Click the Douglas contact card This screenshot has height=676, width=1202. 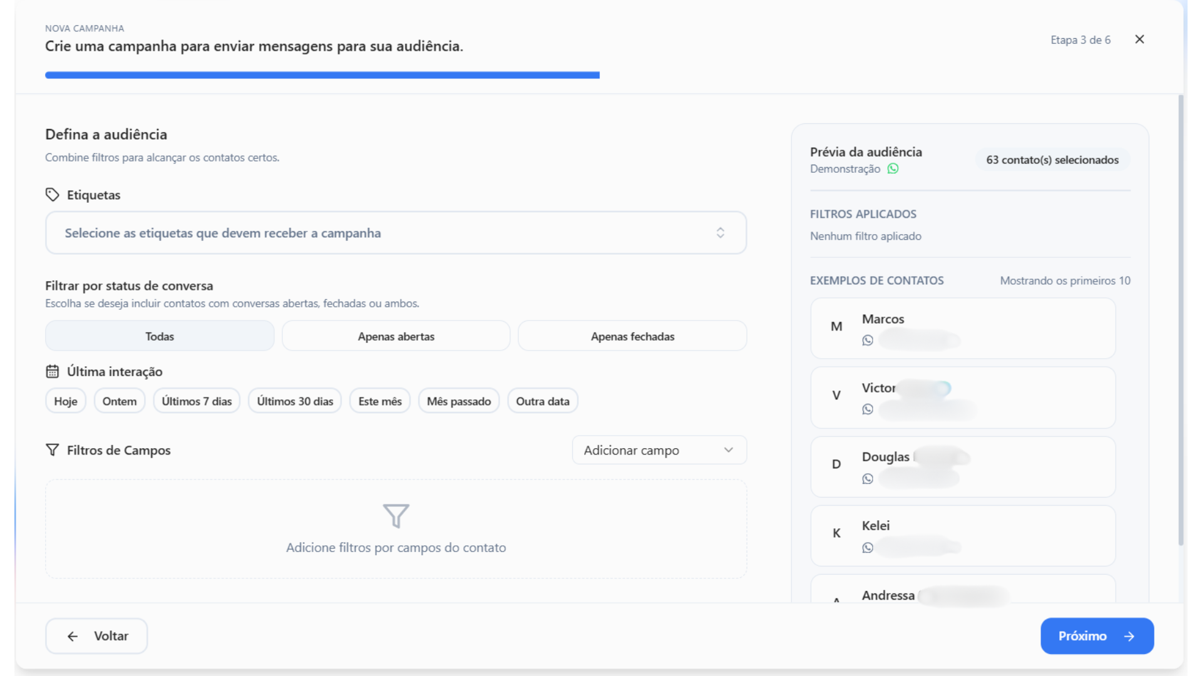tap(962, 467)
